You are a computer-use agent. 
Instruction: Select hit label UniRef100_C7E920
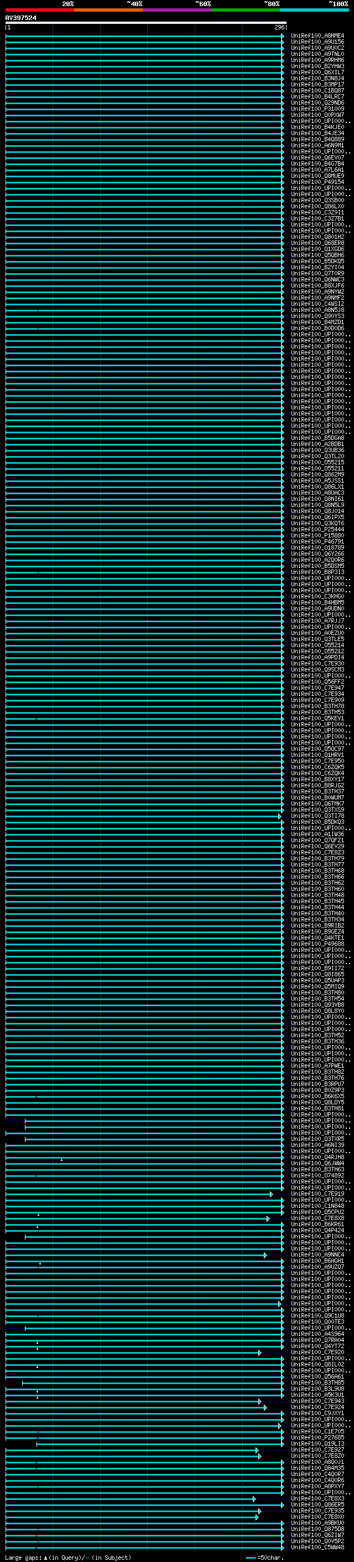[x=317, y=1352]
